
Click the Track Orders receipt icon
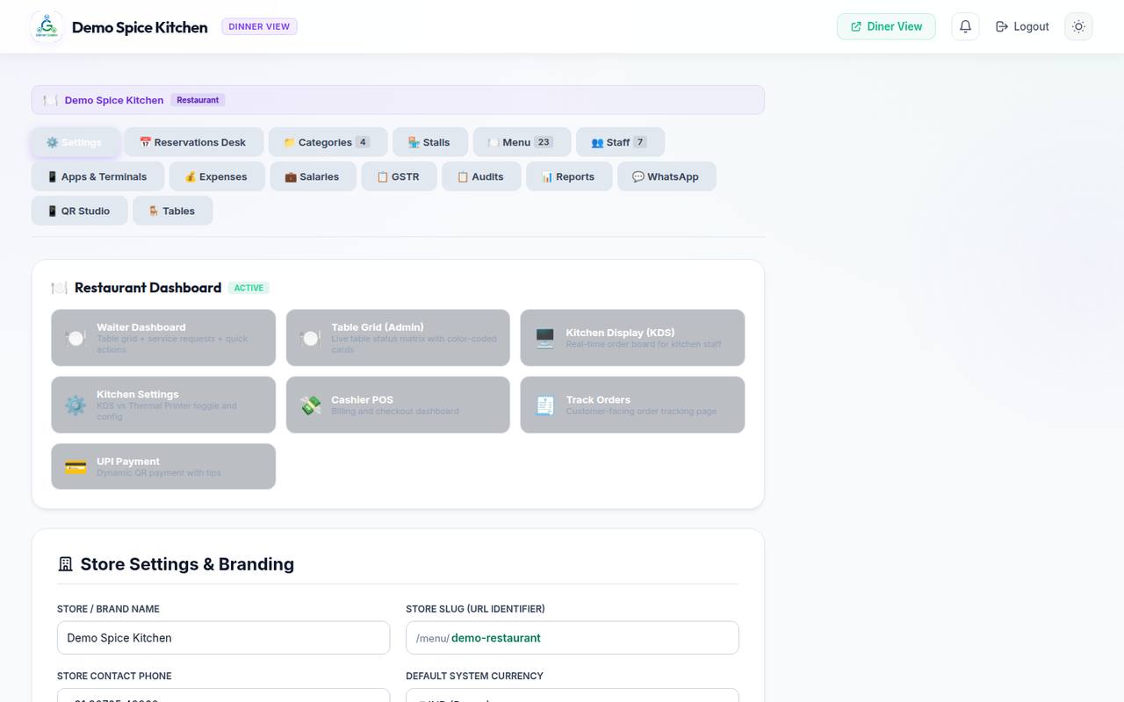pyautogui.click(x=544, y=405)
